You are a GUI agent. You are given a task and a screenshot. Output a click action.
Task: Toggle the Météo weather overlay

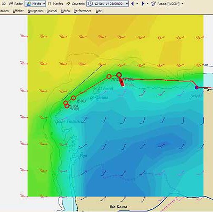pos(34,4)
